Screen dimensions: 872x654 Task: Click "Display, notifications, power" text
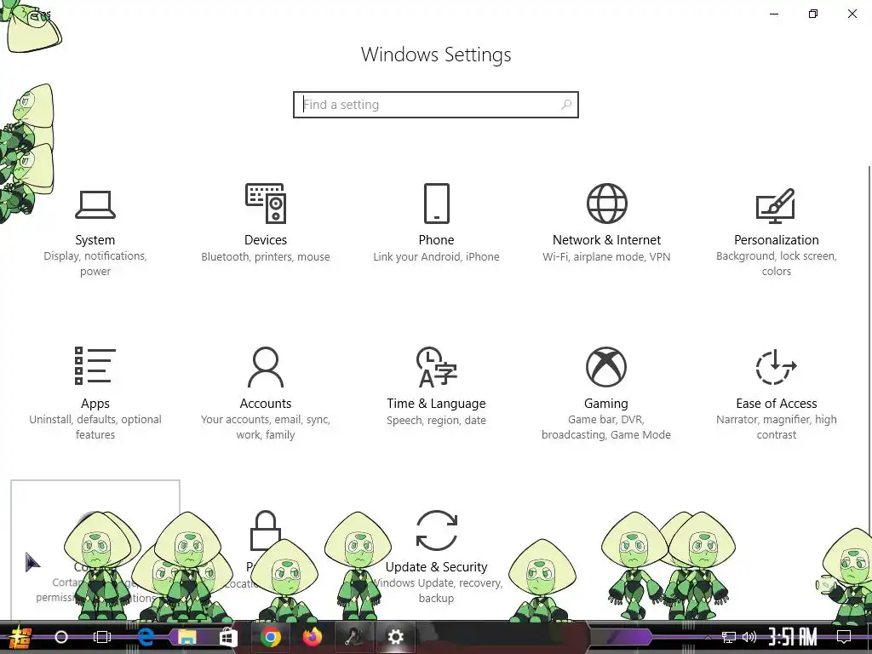coord(95,264)
